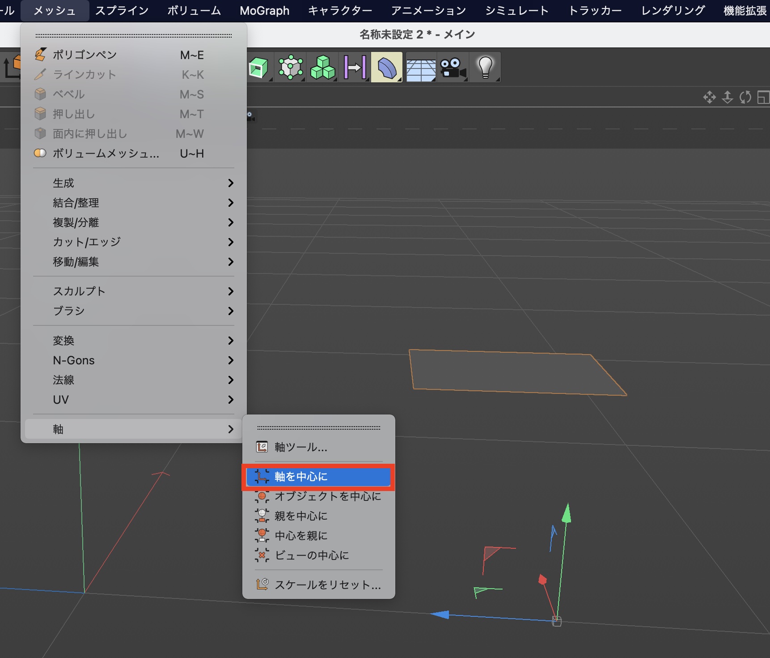This screenshot has height=658, width=770.
Task: Select the blue bend deformer toolbar icon
Action: [387, 68]
